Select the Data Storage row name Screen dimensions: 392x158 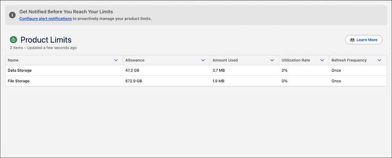20,70
